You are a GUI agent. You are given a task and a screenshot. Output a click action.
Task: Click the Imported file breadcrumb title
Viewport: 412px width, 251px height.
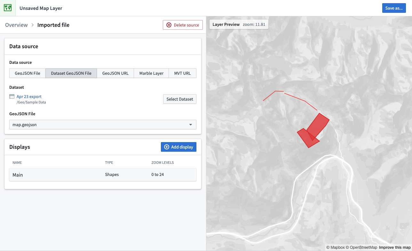pos(53,25)
